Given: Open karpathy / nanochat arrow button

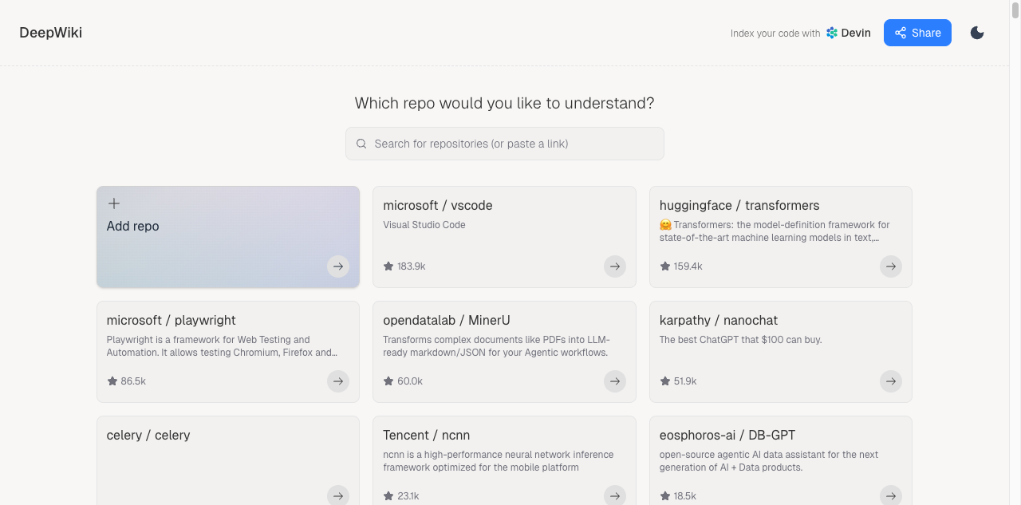Looking at the screenshot, I should [x=891, y=381].
